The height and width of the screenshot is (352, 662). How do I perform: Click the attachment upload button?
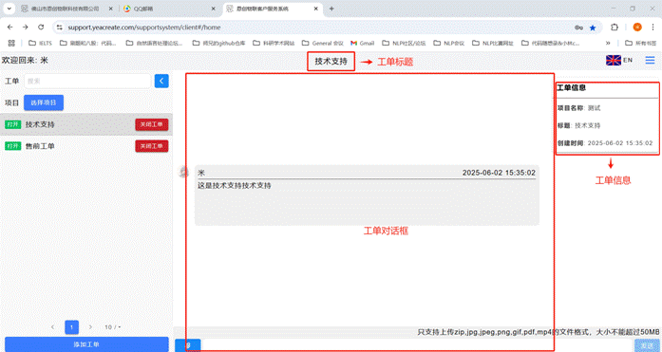point(188,345)
